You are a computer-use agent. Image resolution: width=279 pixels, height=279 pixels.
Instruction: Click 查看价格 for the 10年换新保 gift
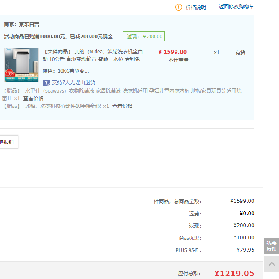pyautogui.click(x=122, y=106)
